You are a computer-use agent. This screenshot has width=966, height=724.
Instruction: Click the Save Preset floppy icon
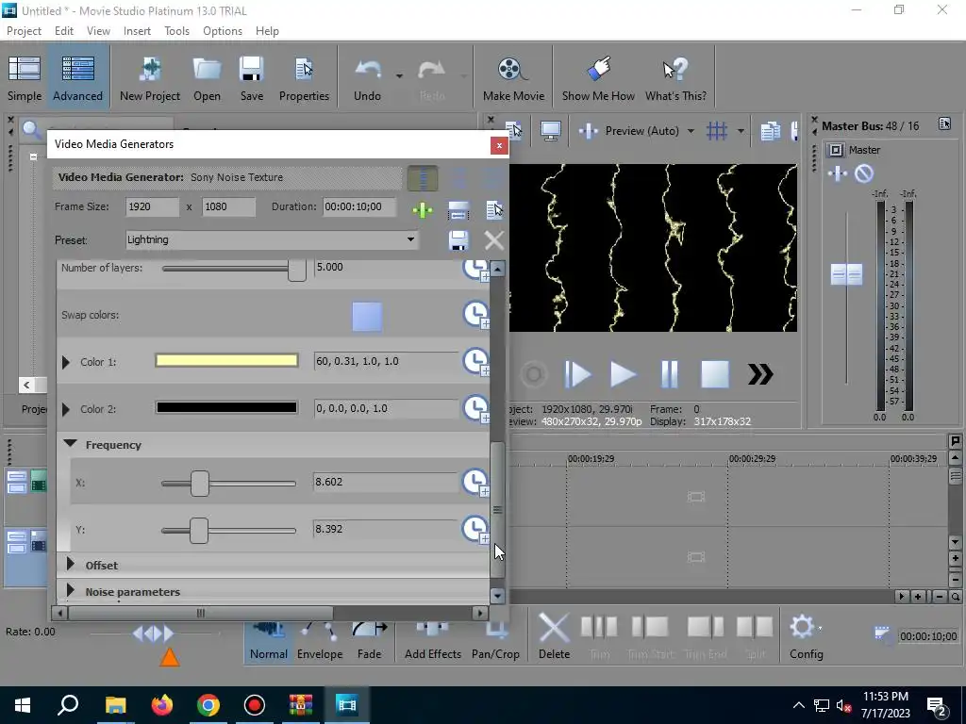pyautogui.click(x=458, y=240)
